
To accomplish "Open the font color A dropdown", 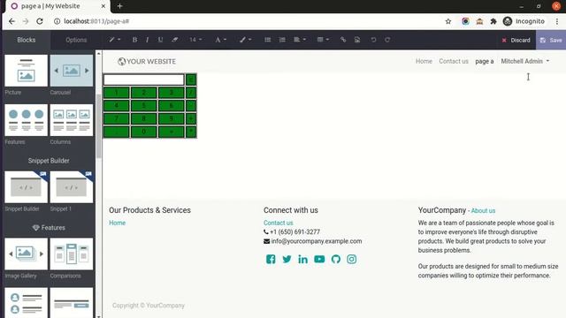I will [x=220, y=40].
